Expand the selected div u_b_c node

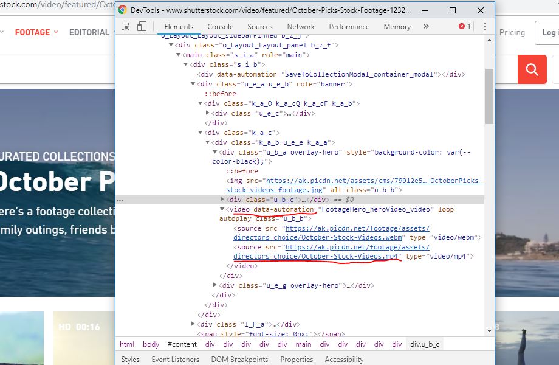point(222,199)
